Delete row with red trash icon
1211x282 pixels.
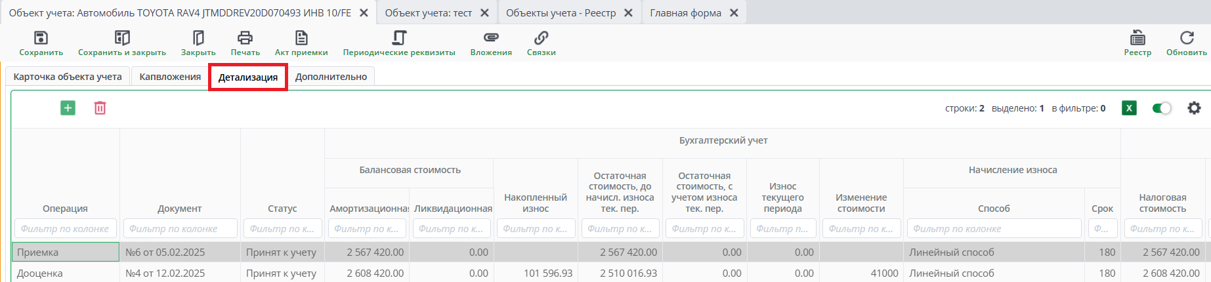point(100,108)
